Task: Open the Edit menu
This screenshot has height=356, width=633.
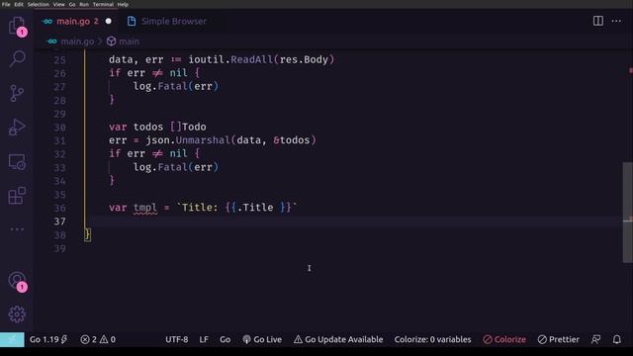Action: coord(19,4)
